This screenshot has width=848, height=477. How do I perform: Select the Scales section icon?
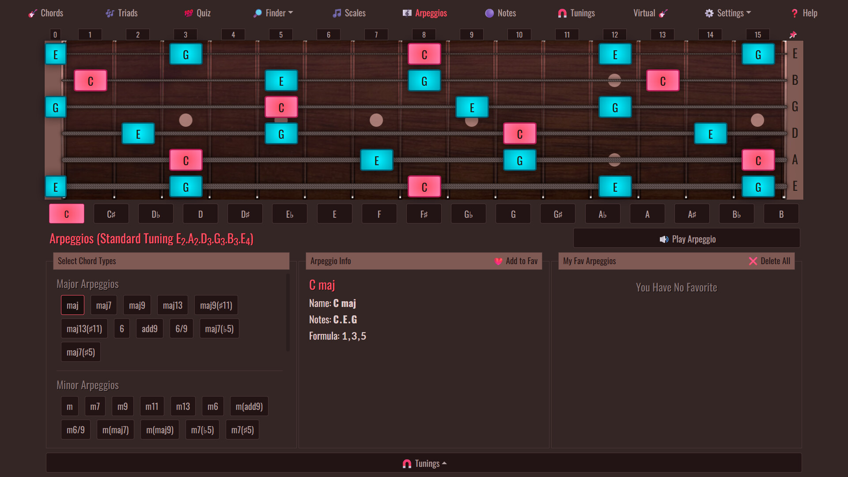pos(337,13)
